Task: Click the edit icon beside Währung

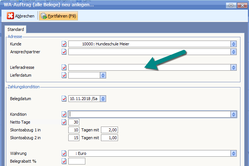Action: [x=64, y=153]
